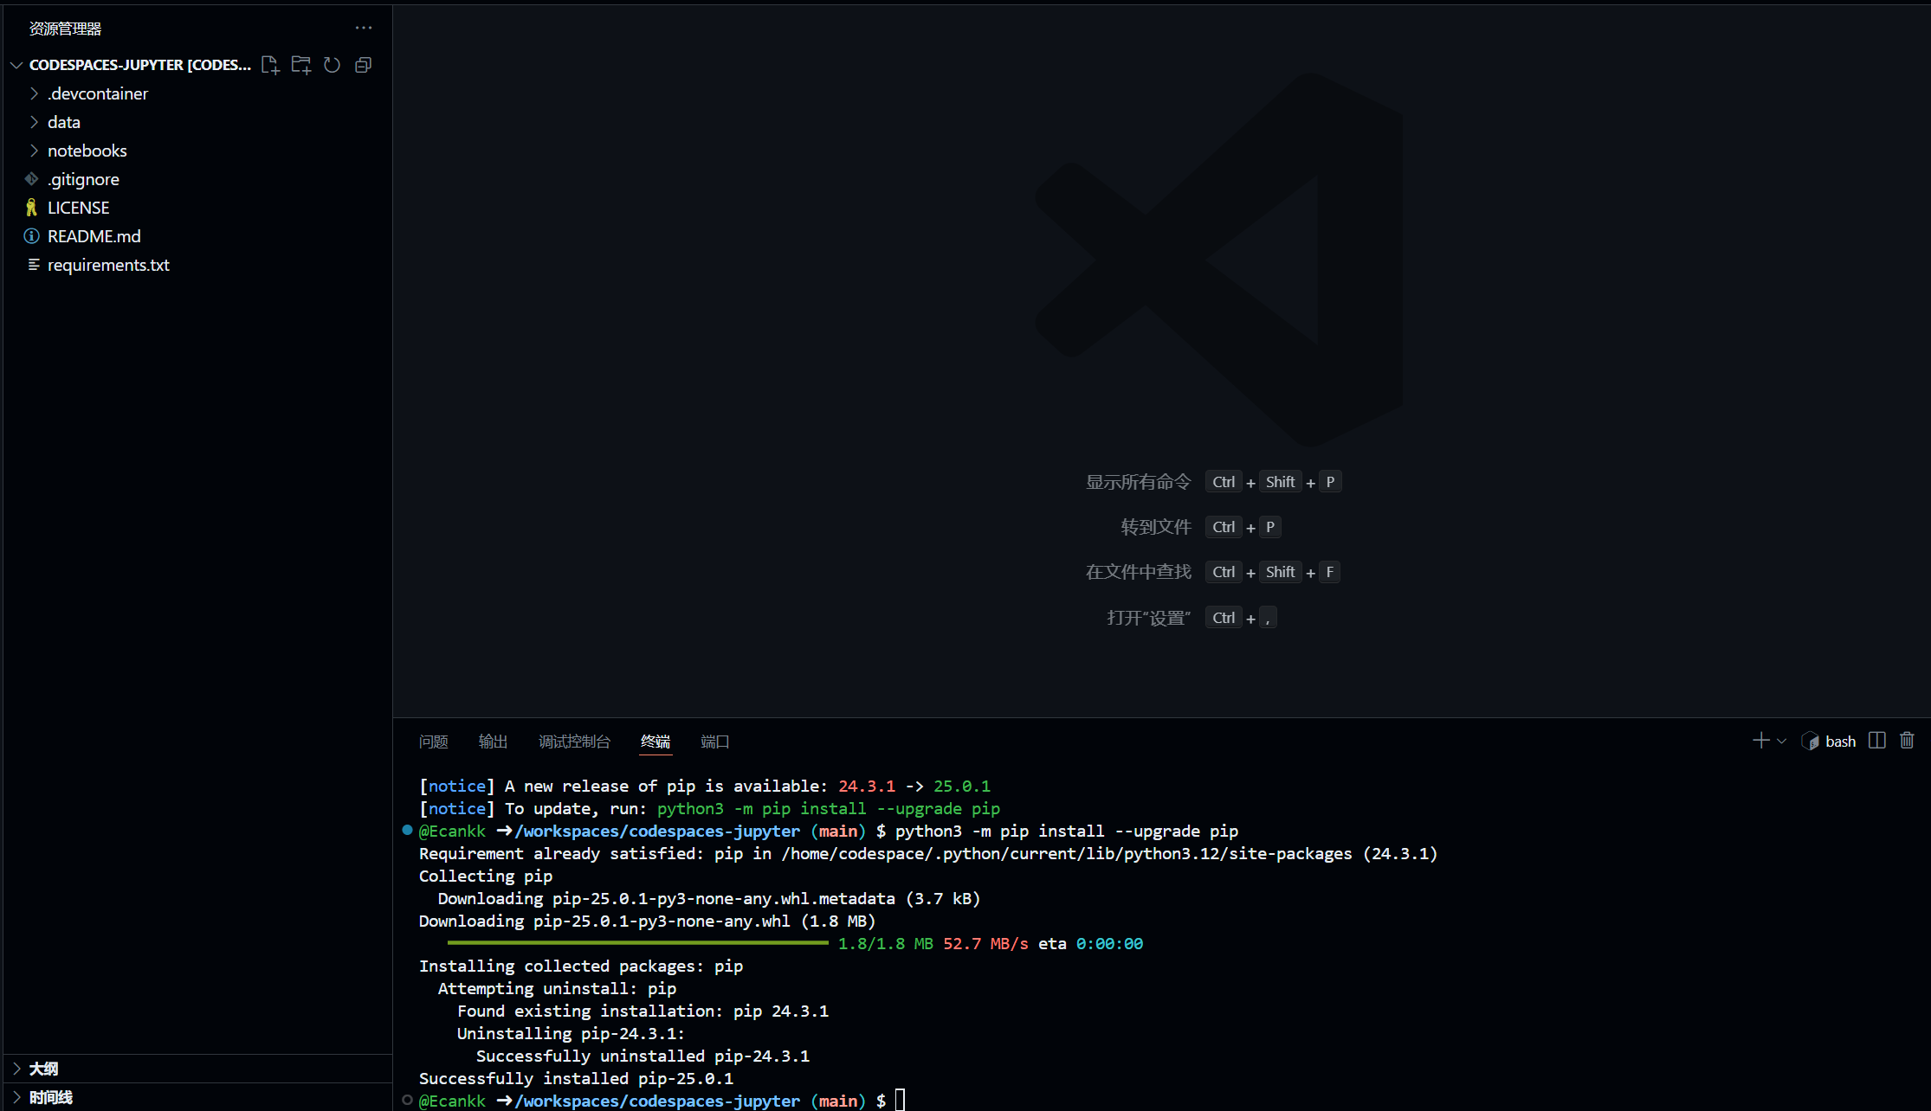This screenshot has height=1111, width=1931.
Task: Split the terminal pane
Action: tap(1876, 741)
